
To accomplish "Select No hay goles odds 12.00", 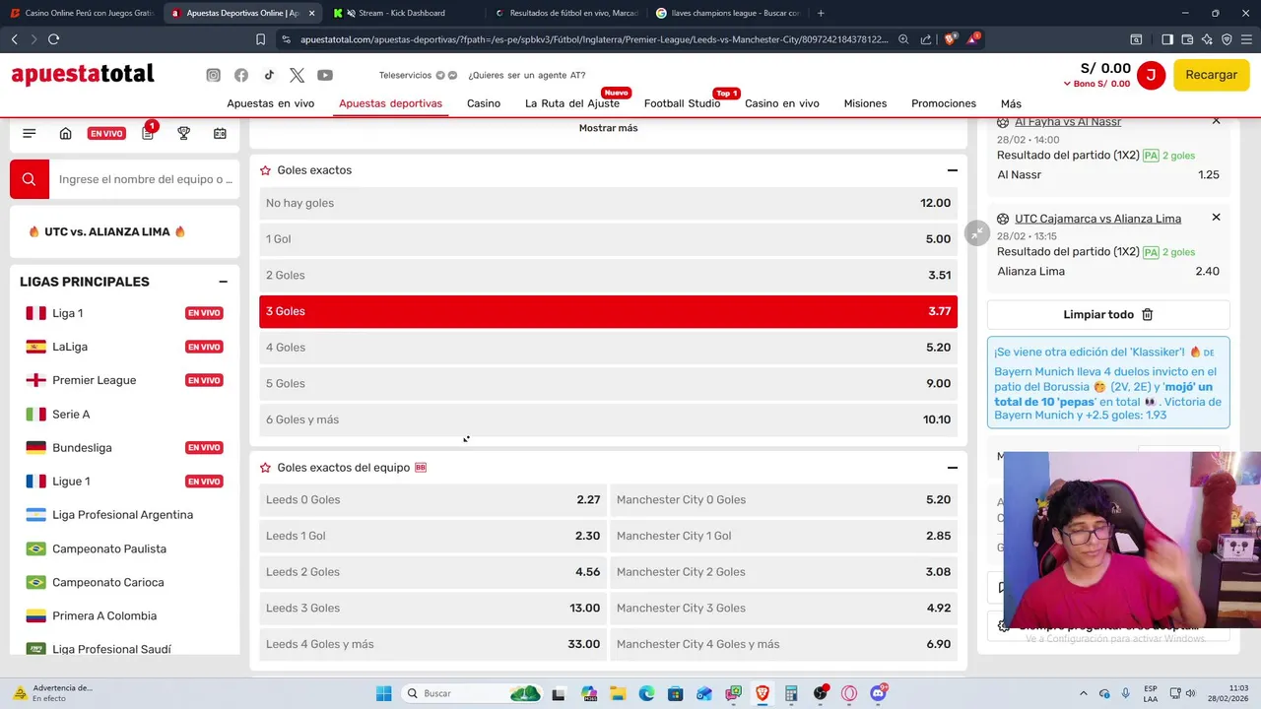I will point(608,203).
